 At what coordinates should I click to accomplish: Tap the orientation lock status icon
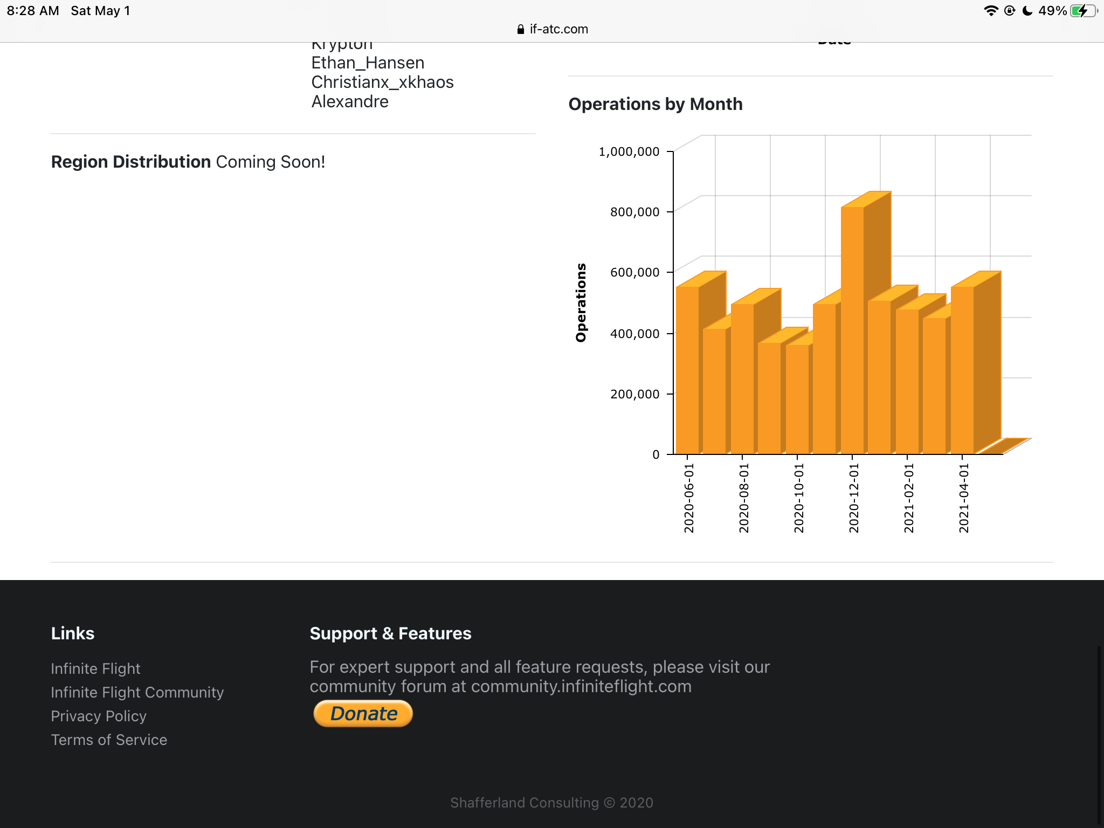1010,11
